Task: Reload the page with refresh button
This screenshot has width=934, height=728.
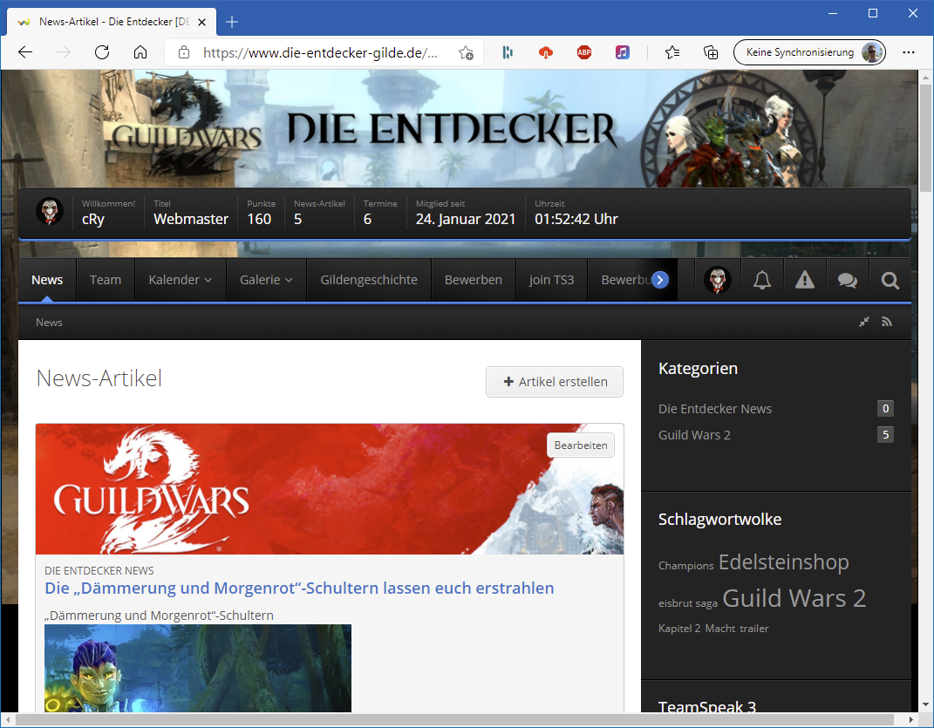Action: pyautogui.click(x=102, y=52)
